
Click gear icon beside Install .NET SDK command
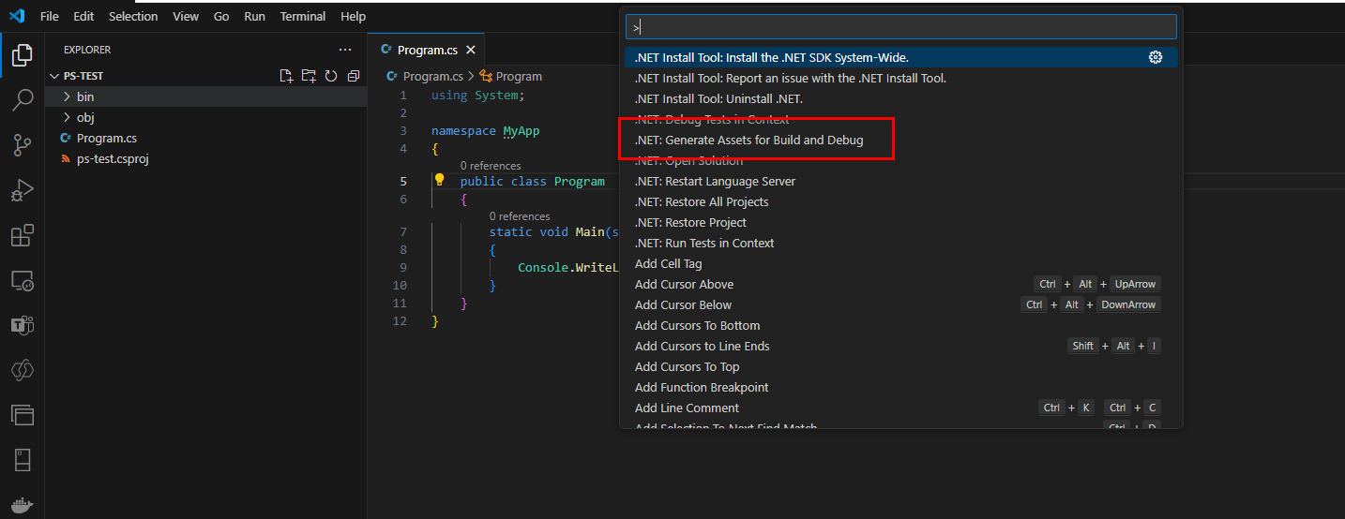[1156, 57]
